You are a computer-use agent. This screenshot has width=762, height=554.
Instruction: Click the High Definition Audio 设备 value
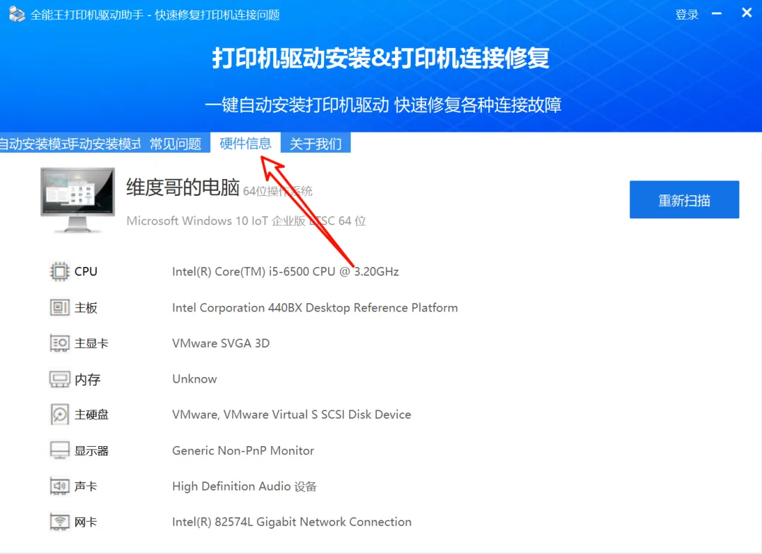coord(244,486)
